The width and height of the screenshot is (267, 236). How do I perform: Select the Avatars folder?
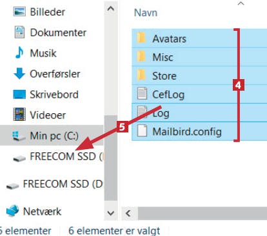pos(199,39)
